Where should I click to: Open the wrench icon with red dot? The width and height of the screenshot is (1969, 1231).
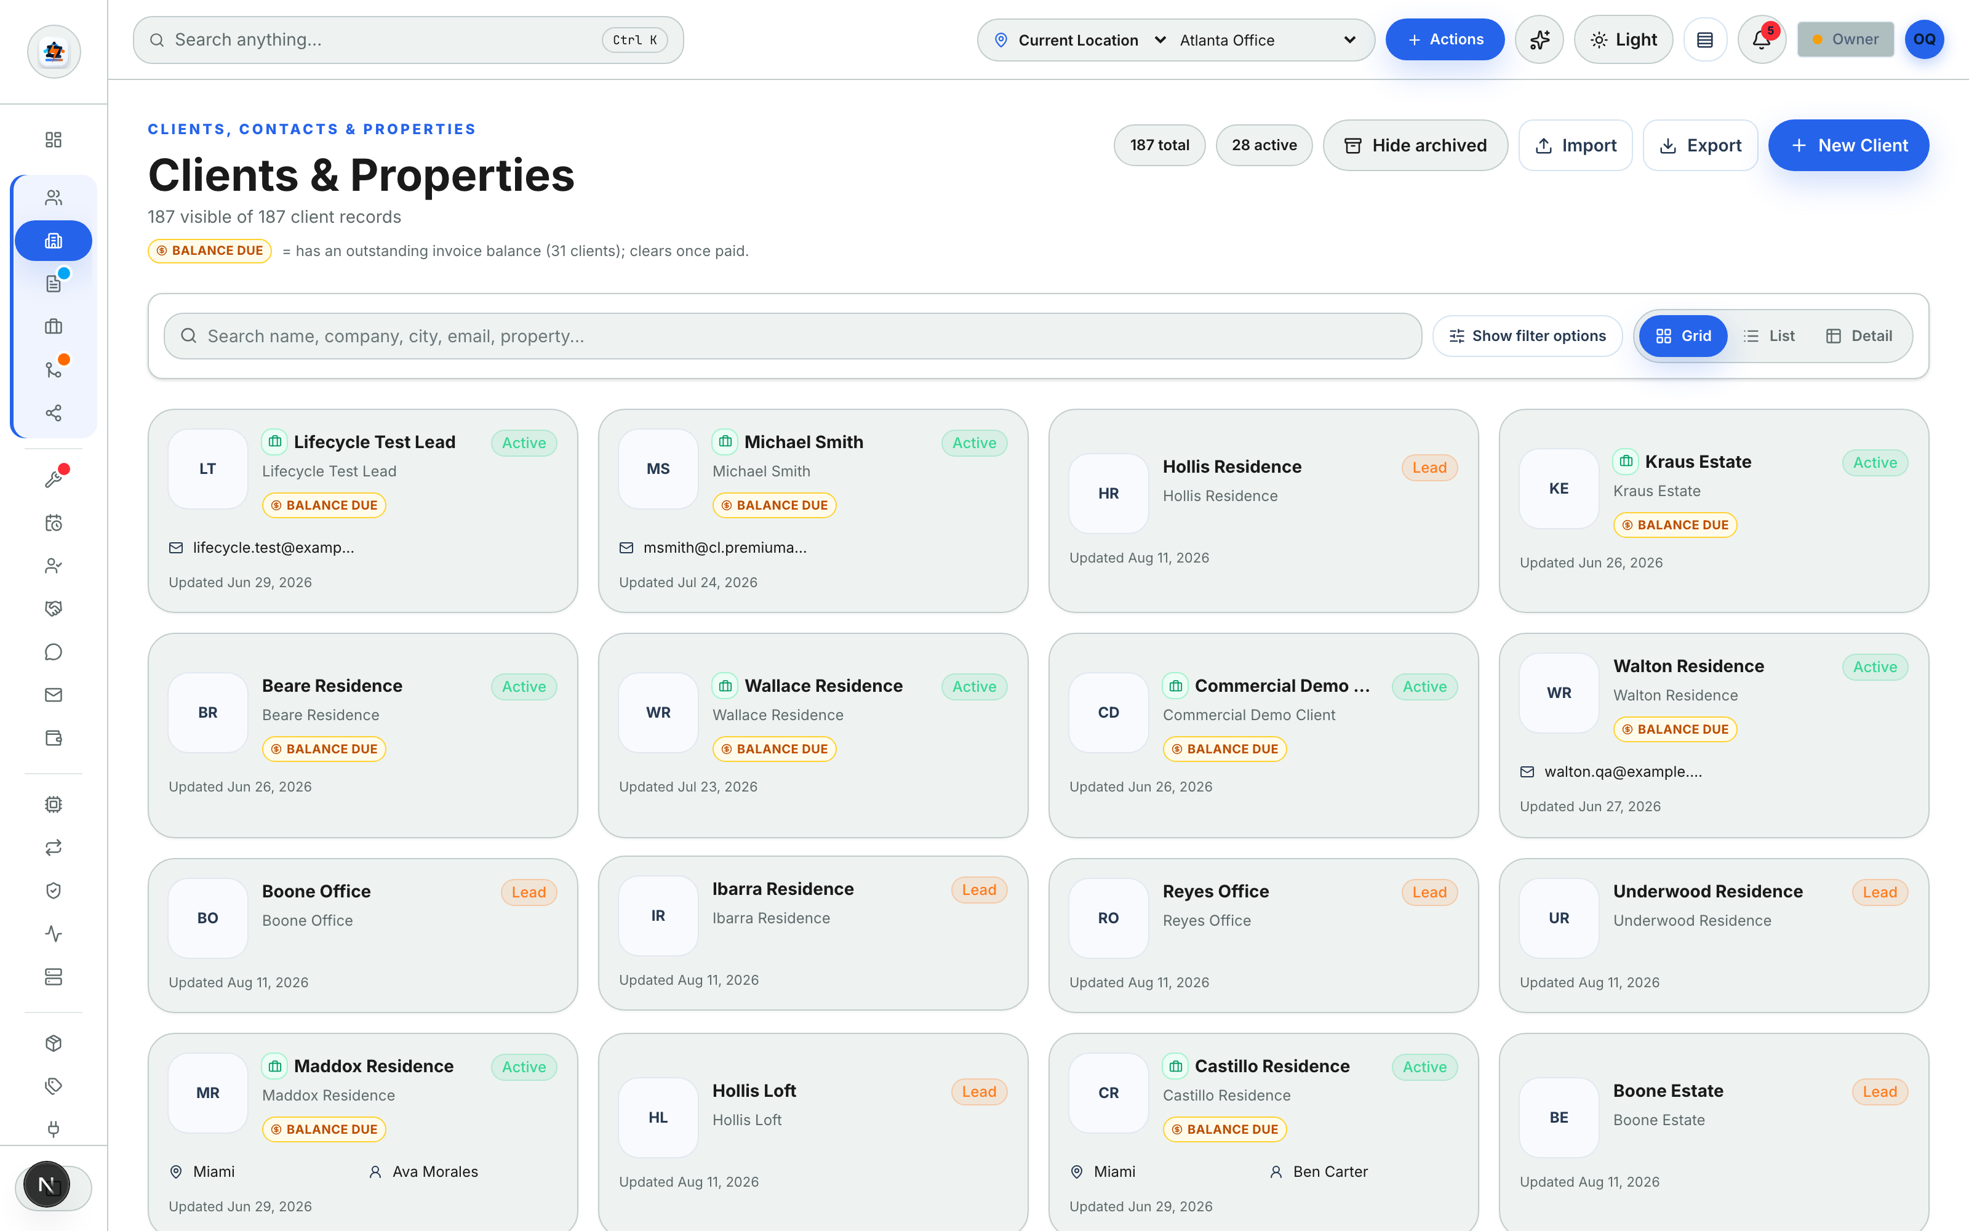(54, 479)
